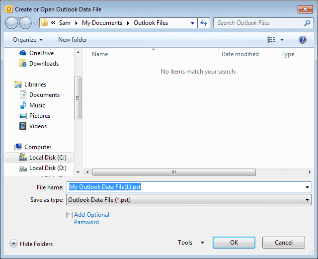Screen dimensions: 318x259
Task: Click the navigation pane scroll down arrow
Action: [78, 173]
